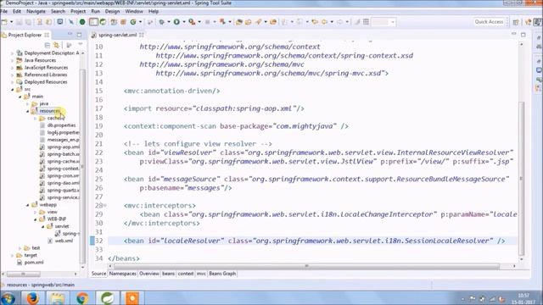The width and height of the screenshot is (543, 305).
Task: Expand the target folder
Action: coord(13,255)
